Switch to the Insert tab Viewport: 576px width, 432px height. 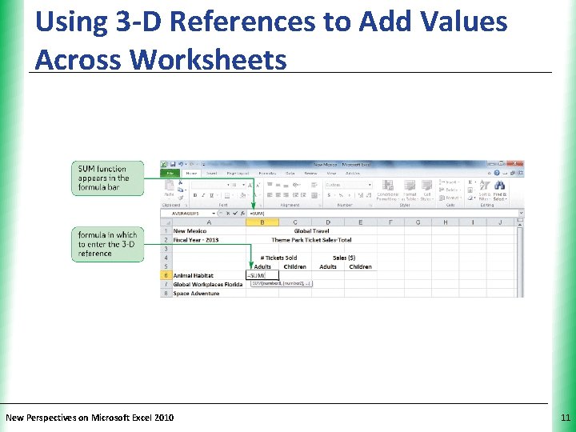point(211,173)
